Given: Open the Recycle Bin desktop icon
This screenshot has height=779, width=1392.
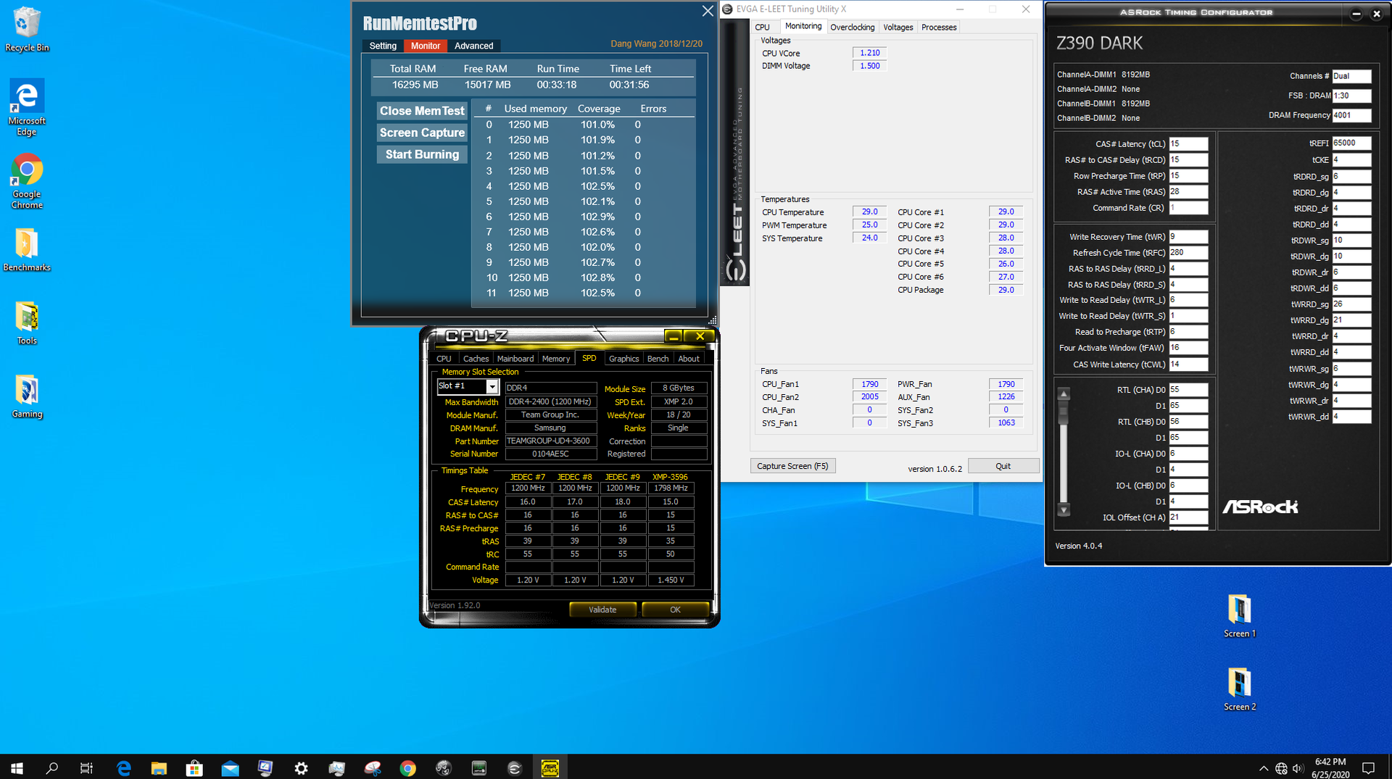Looking at the screenshot, I should click(x=27, y=29).
